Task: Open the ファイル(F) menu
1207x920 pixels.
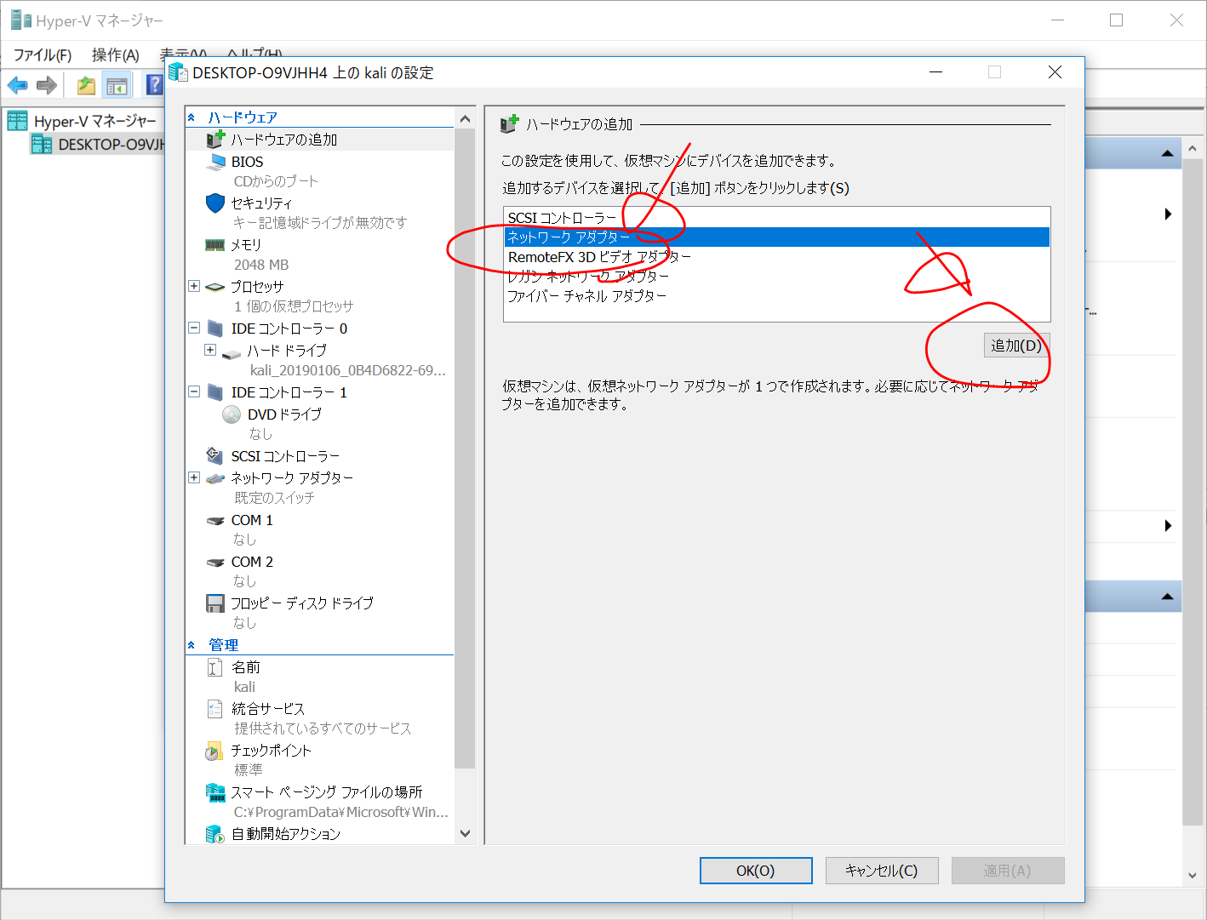Action: [x=43, y=55]
